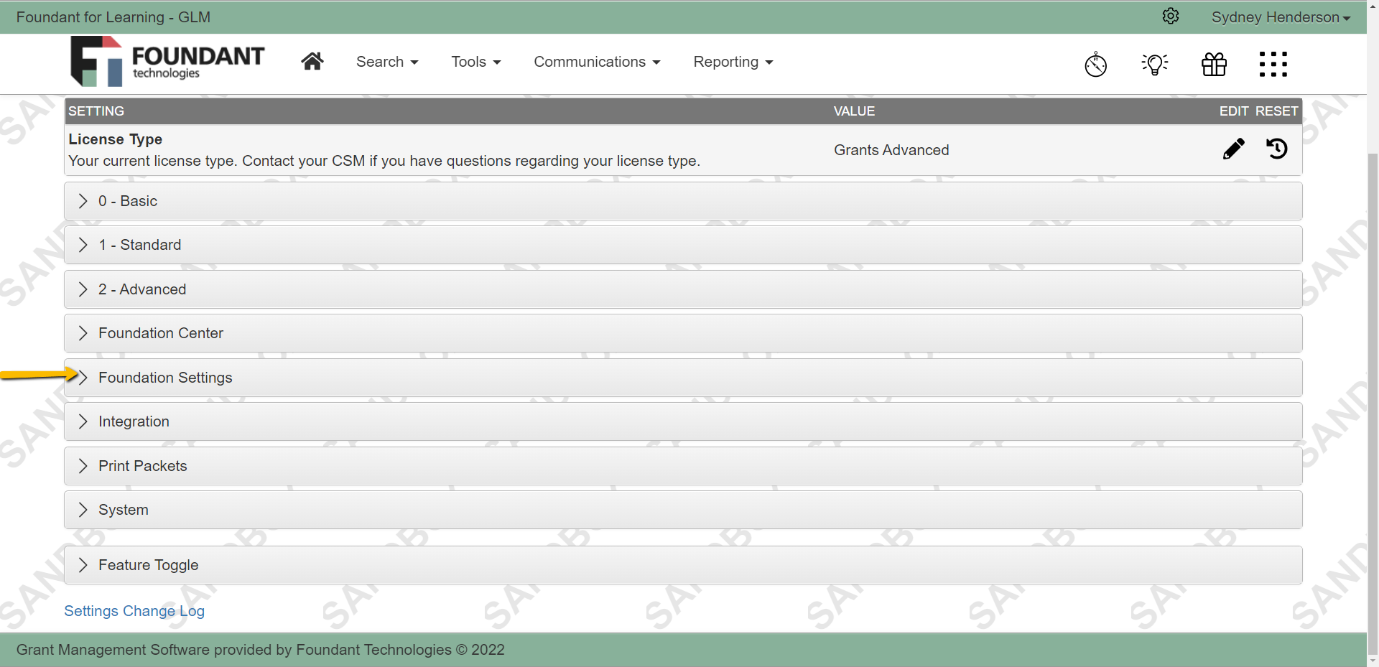Open the Search menu
Viewport: 1379px width, 667px height.
(386, 62)
